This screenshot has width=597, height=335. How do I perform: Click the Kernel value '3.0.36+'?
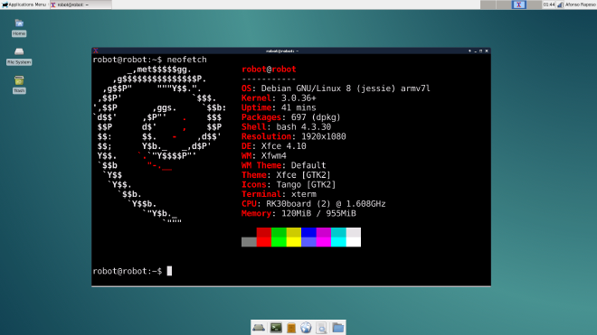298,98
